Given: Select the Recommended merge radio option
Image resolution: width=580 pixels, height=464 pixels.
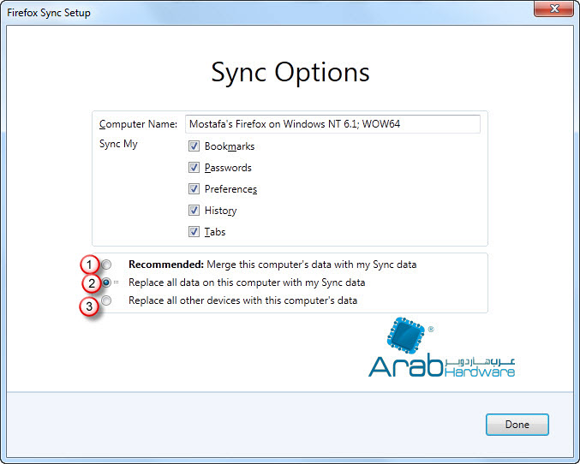Looking at the screenshot, I should 106,265.
